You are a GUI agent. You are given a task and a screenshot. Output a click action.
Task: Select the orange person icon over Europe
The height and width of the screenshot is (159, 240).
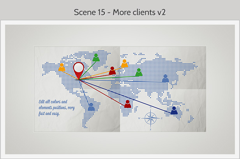[125, 63]
